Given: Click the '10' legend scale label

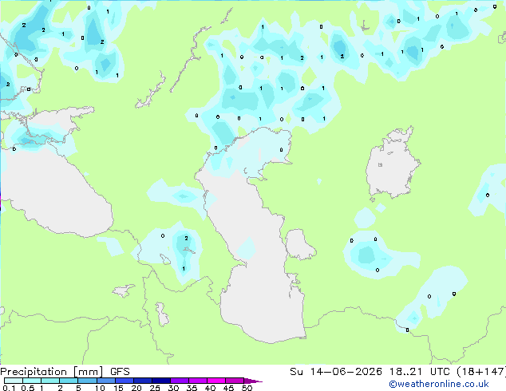Looking at the screenshot, I should [100, 388].
